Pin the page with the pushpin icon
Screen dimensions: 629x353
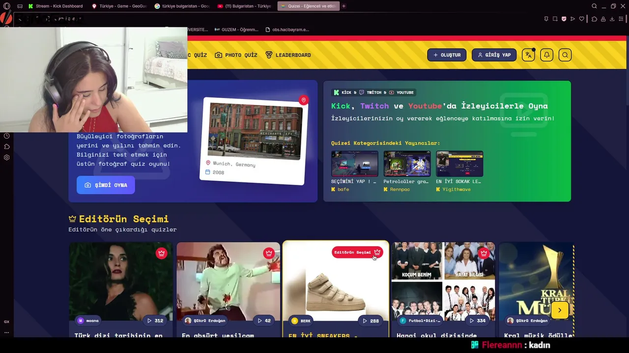[546, 19]
